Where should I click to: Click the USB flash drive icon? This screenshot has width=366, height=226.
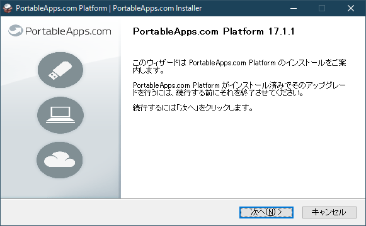point(60,70)
